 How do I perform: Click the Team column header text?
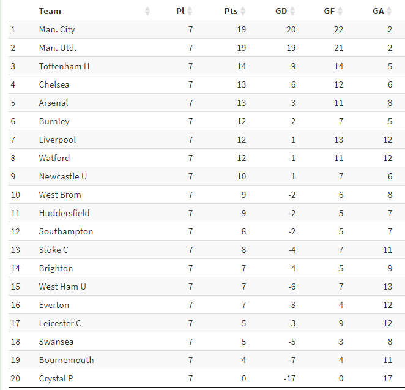50,11
